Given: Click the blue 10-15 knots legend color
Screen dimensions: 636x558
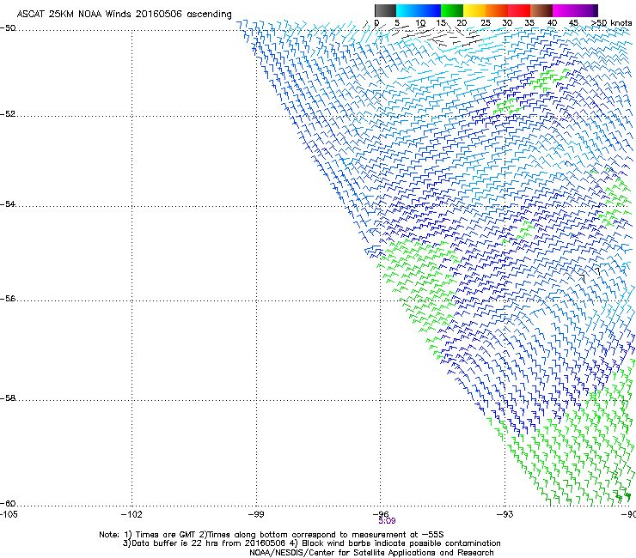Looking at the screenshot, I should [x=430, y=10].
